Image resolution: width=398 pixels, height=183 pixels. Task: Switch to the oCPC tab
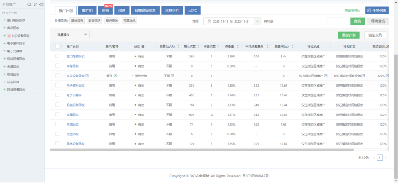[x=193, y=11]
